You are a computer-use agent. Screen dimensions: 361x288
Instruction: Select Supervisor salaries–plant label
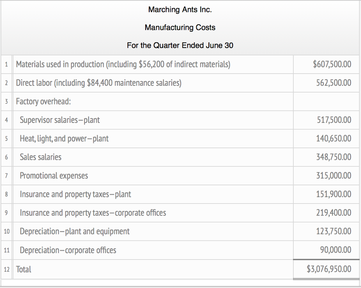pos(60,120)
